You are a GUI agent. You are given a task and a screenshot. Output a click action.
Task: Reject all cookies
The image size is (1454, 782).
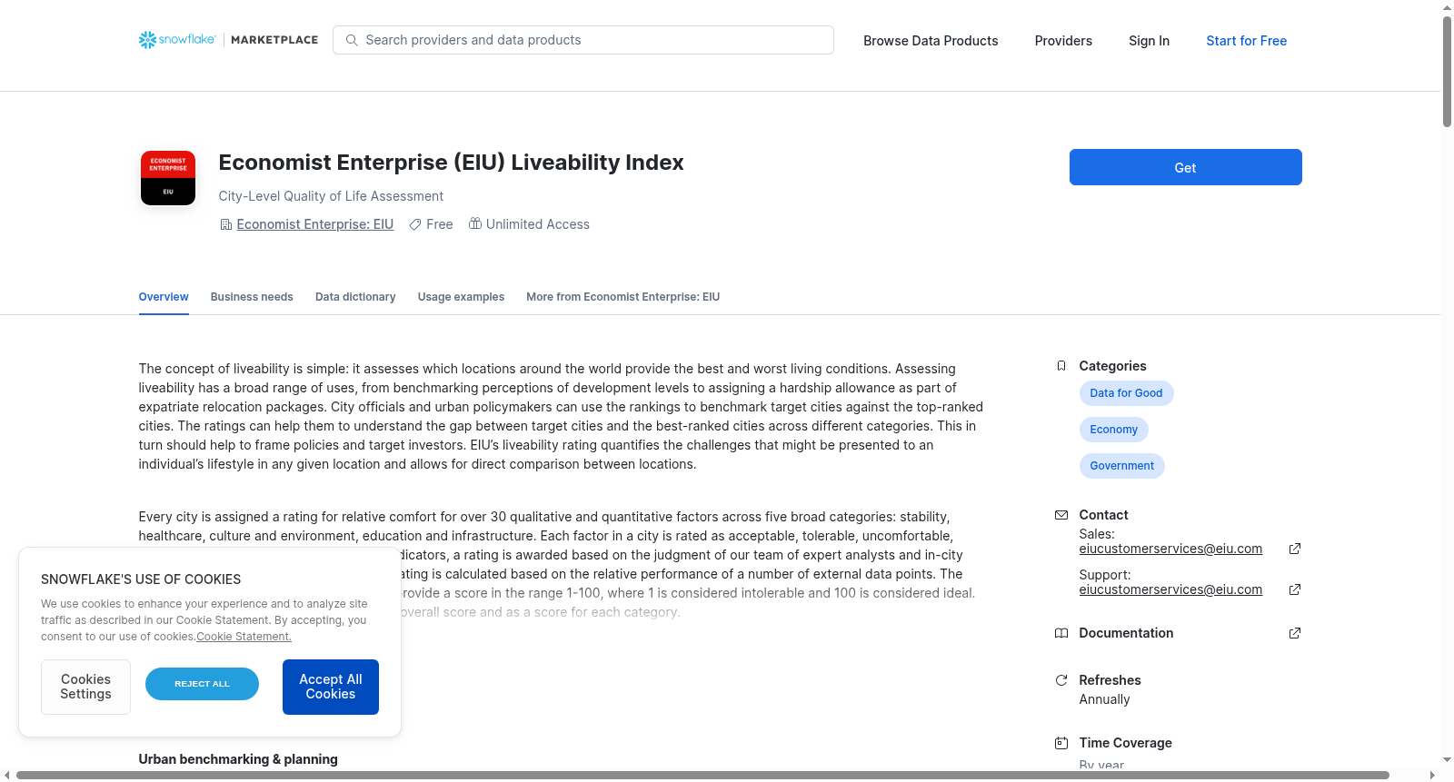click(202, 684)
